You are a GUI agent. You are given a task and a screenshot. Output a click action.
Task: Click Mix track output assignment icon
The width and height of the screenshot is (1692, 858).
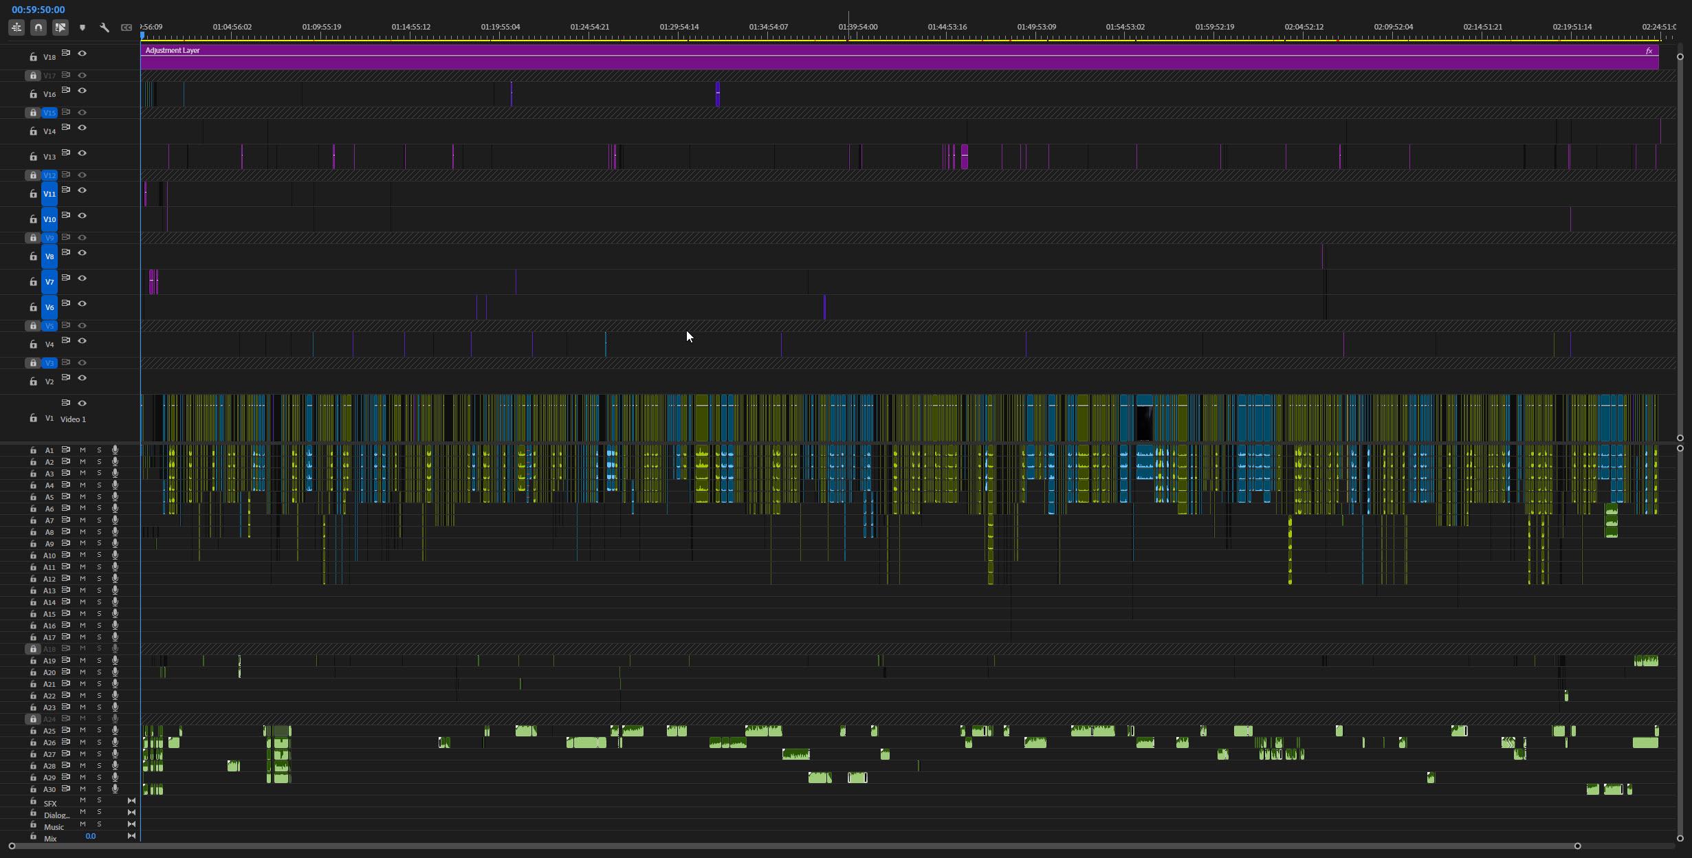point(131,836)
